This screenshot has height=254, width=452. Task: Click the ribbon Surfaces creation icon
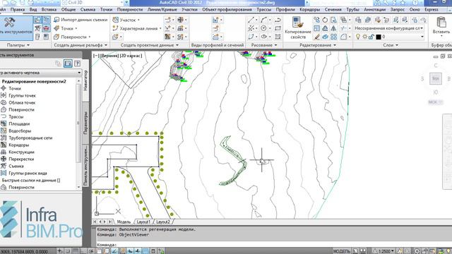56,37
